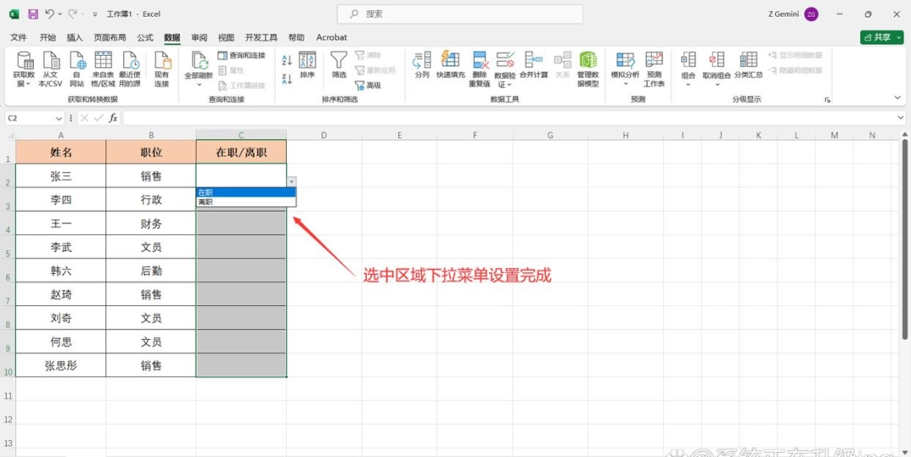Click cell containing 李四

pos(61,200)
